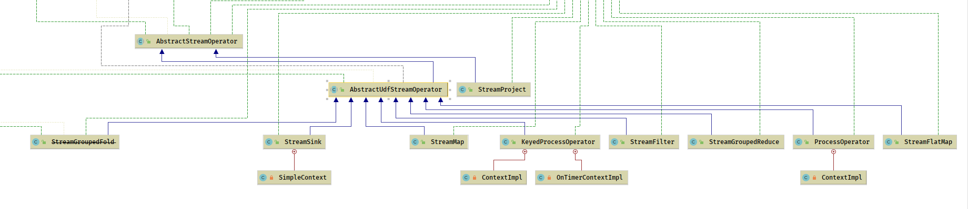Select the KeyedProcessOperator class label
Image resolution: width=968 pixels, height=209 pixels.
point(558,142)
